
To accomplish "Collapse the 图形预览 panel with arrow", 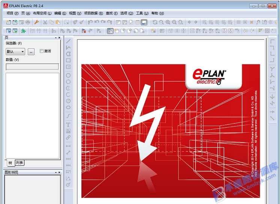I will (x=56, y=172).
